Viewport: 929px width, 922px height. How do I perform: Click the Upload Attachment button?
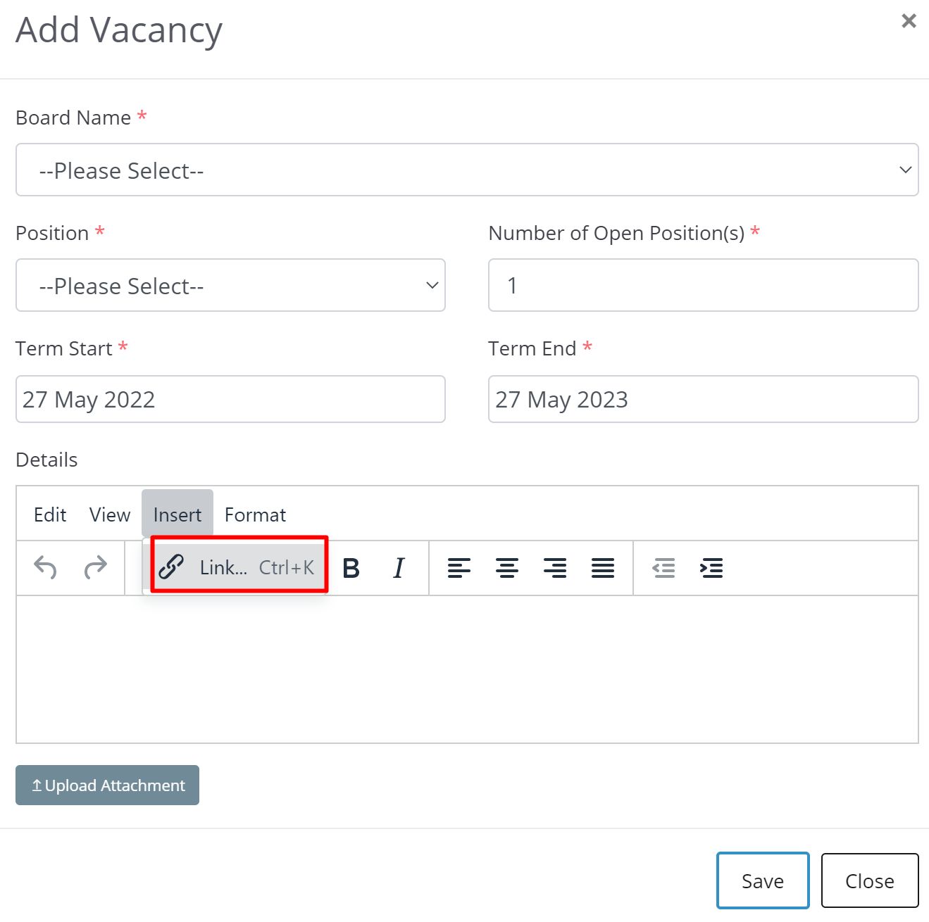[107, 785]
